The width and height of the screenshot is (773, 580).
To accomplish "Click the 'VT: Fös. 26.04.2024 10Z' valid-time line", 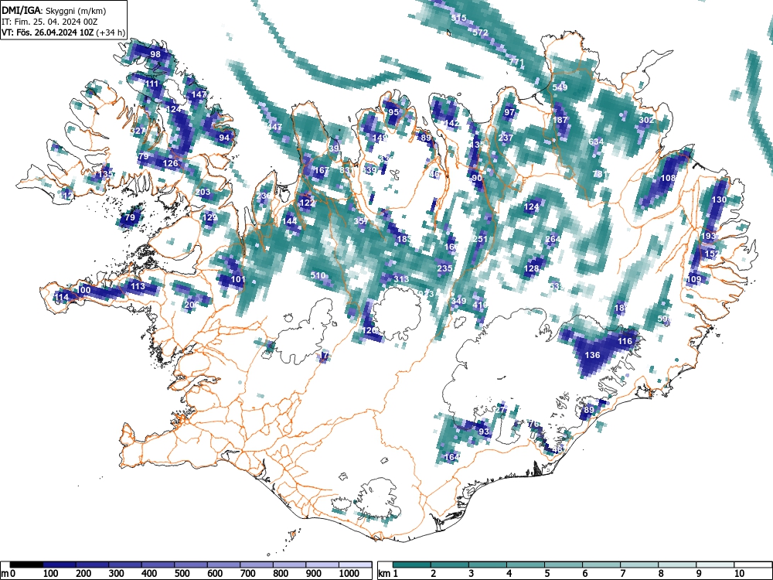I will tap(49, 32).
